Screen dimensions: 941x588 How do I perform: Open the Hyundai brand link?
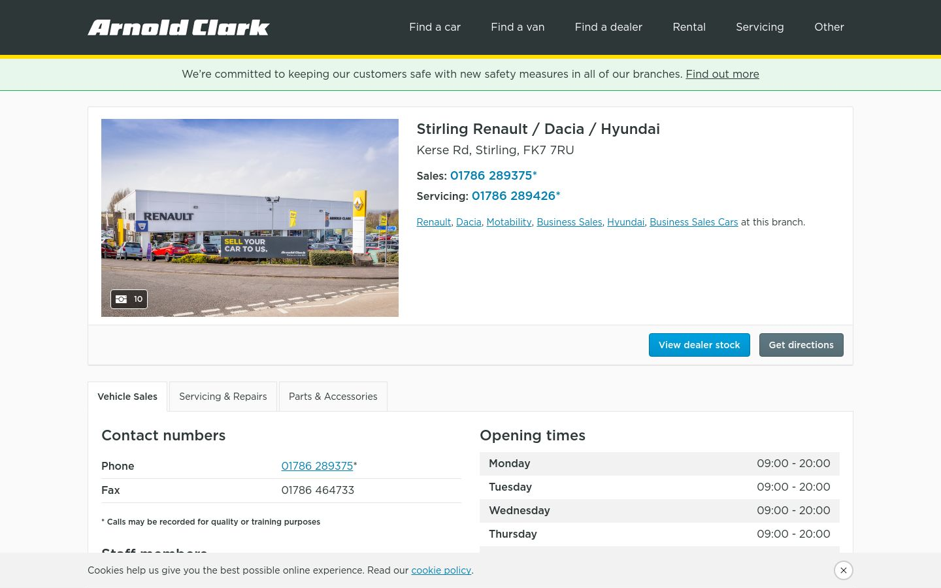[625, 222]
